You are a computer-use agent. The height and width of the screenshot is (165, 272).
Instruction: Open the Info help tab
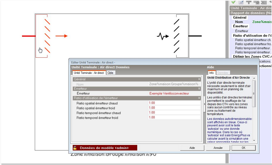coord(211,73)
